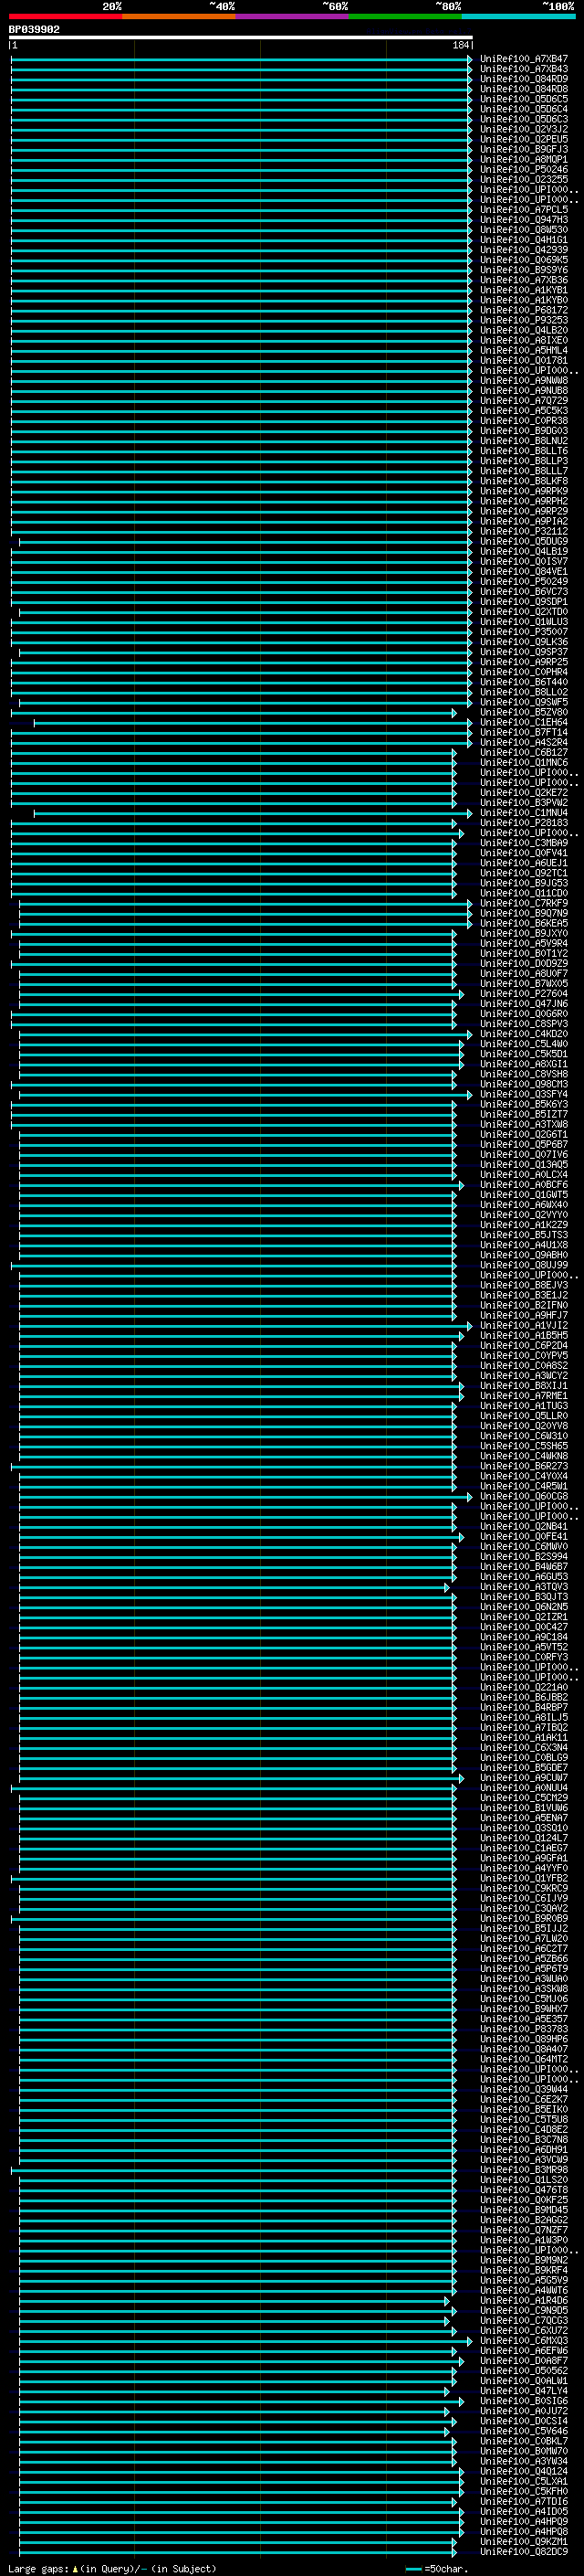Open UniRef100_A7PCL5 entry
584x2576 pixels.
[523, 210]
